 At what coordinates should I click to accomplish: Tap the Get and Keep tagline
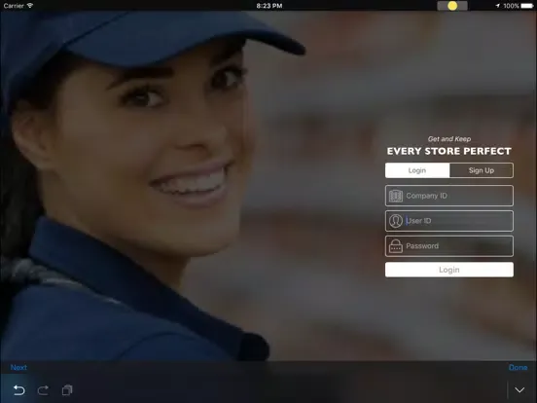[x=449, y=139]
